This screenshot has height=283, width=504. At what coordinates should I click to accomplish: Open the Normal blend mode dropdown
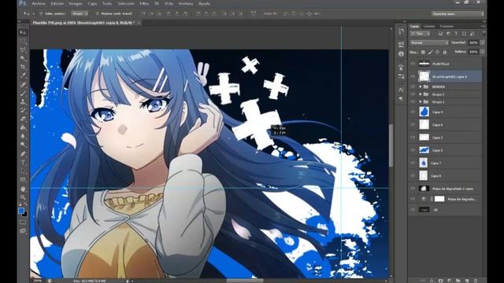pos(428,42)
